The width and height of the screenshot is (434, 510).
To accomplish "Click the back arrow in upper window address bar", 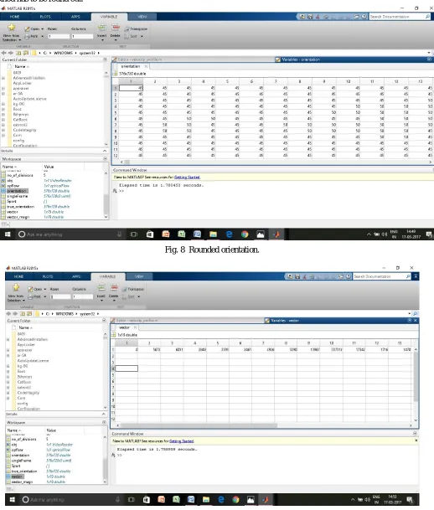I will coord(3,53).
